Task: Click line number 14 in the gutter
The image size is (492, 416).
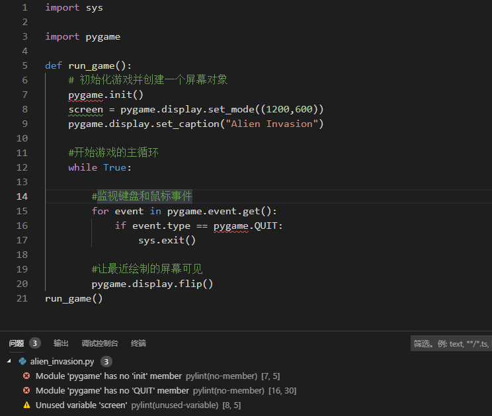Action: pyautogui.click(x=22, y=196)
